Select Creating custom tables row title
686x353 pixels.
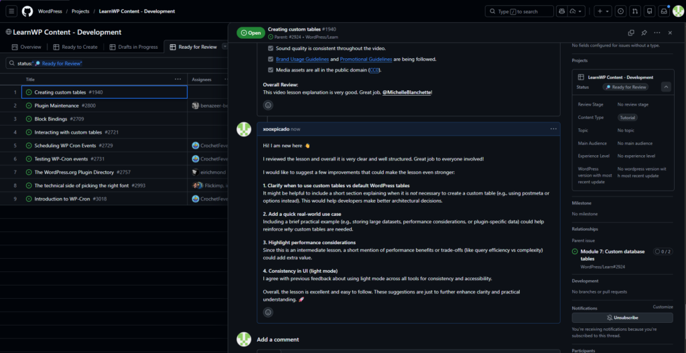[60, 92]
